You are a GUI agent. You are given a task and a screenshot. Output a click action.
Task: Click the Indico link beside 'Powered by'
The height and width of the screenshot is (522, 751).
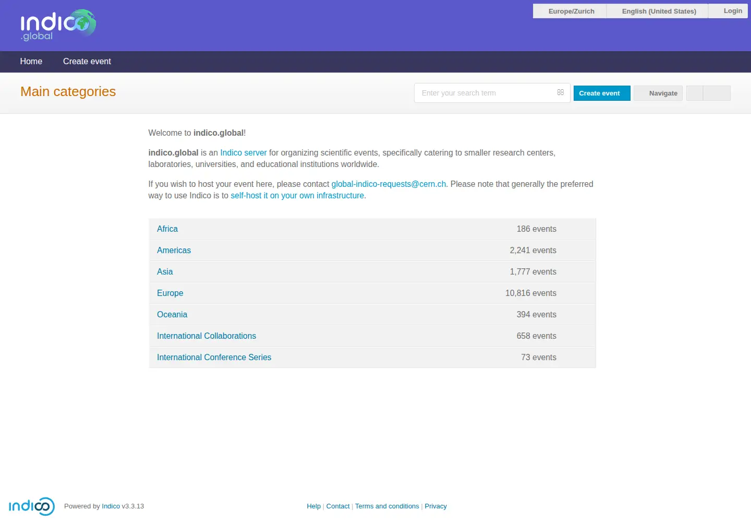111,506
